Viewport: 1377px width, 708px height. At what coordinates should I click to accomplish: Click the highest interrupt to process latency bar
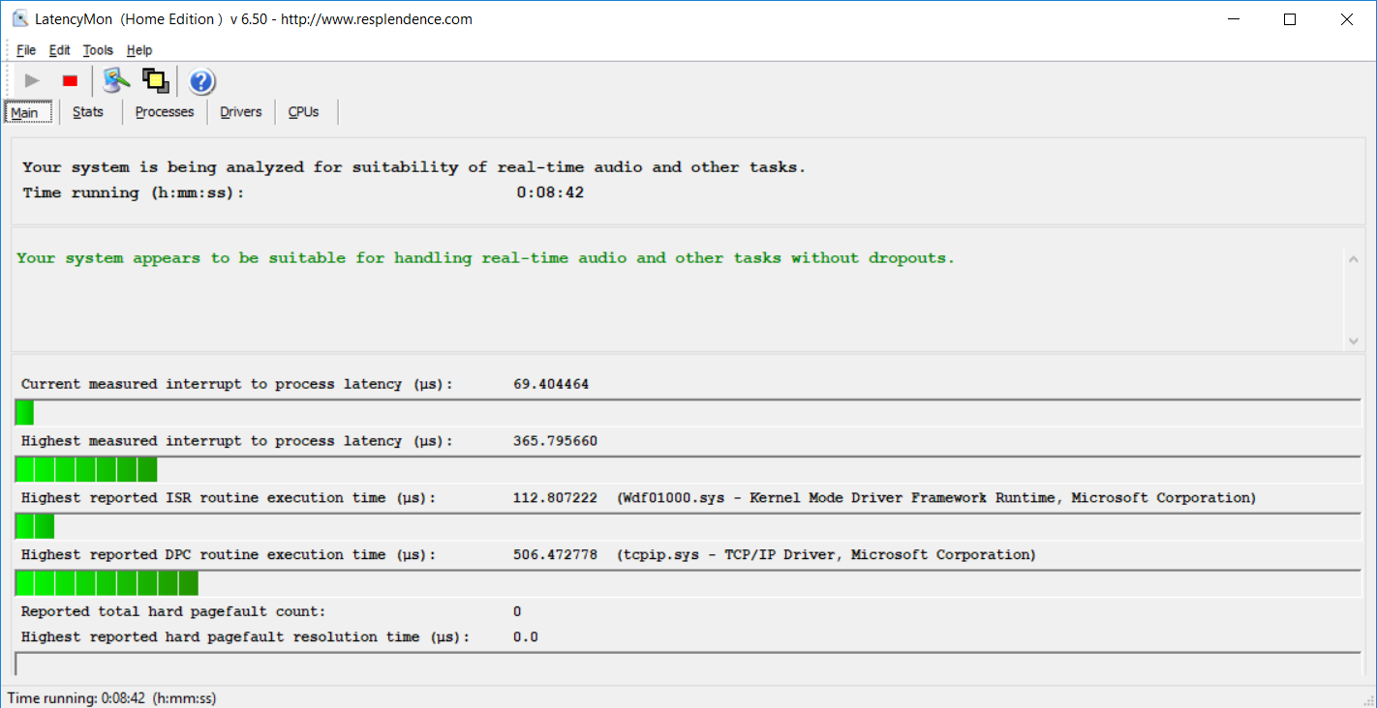tap(688, 469)
